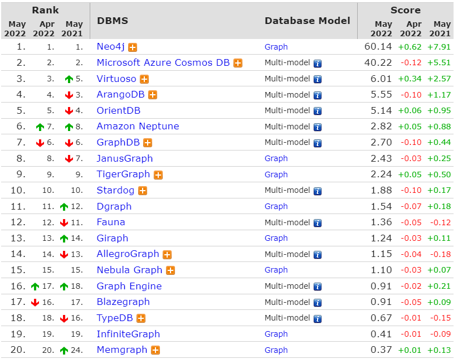Click the orange plus icon beside Microsoft Azure Cosmos DB
The height and width of the screenshot is (359, 458).
[238, 63]
